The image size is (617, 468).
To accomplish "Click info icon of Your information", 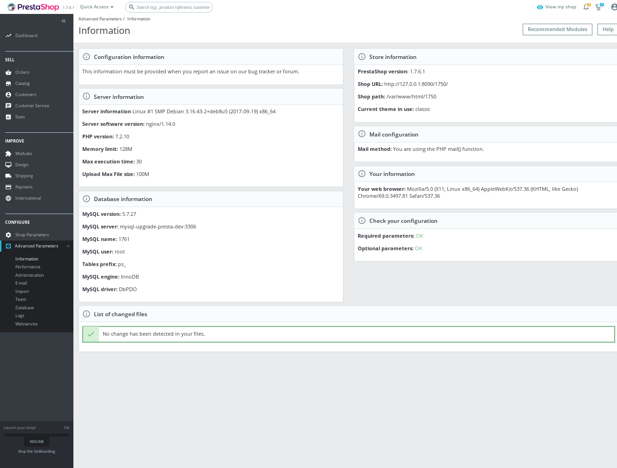I will 362,174.
